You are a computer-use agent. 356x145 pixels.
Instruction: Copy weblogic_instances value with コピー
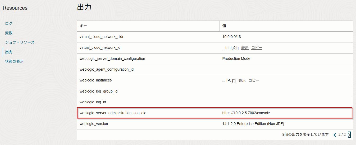(x=254, y=80)
